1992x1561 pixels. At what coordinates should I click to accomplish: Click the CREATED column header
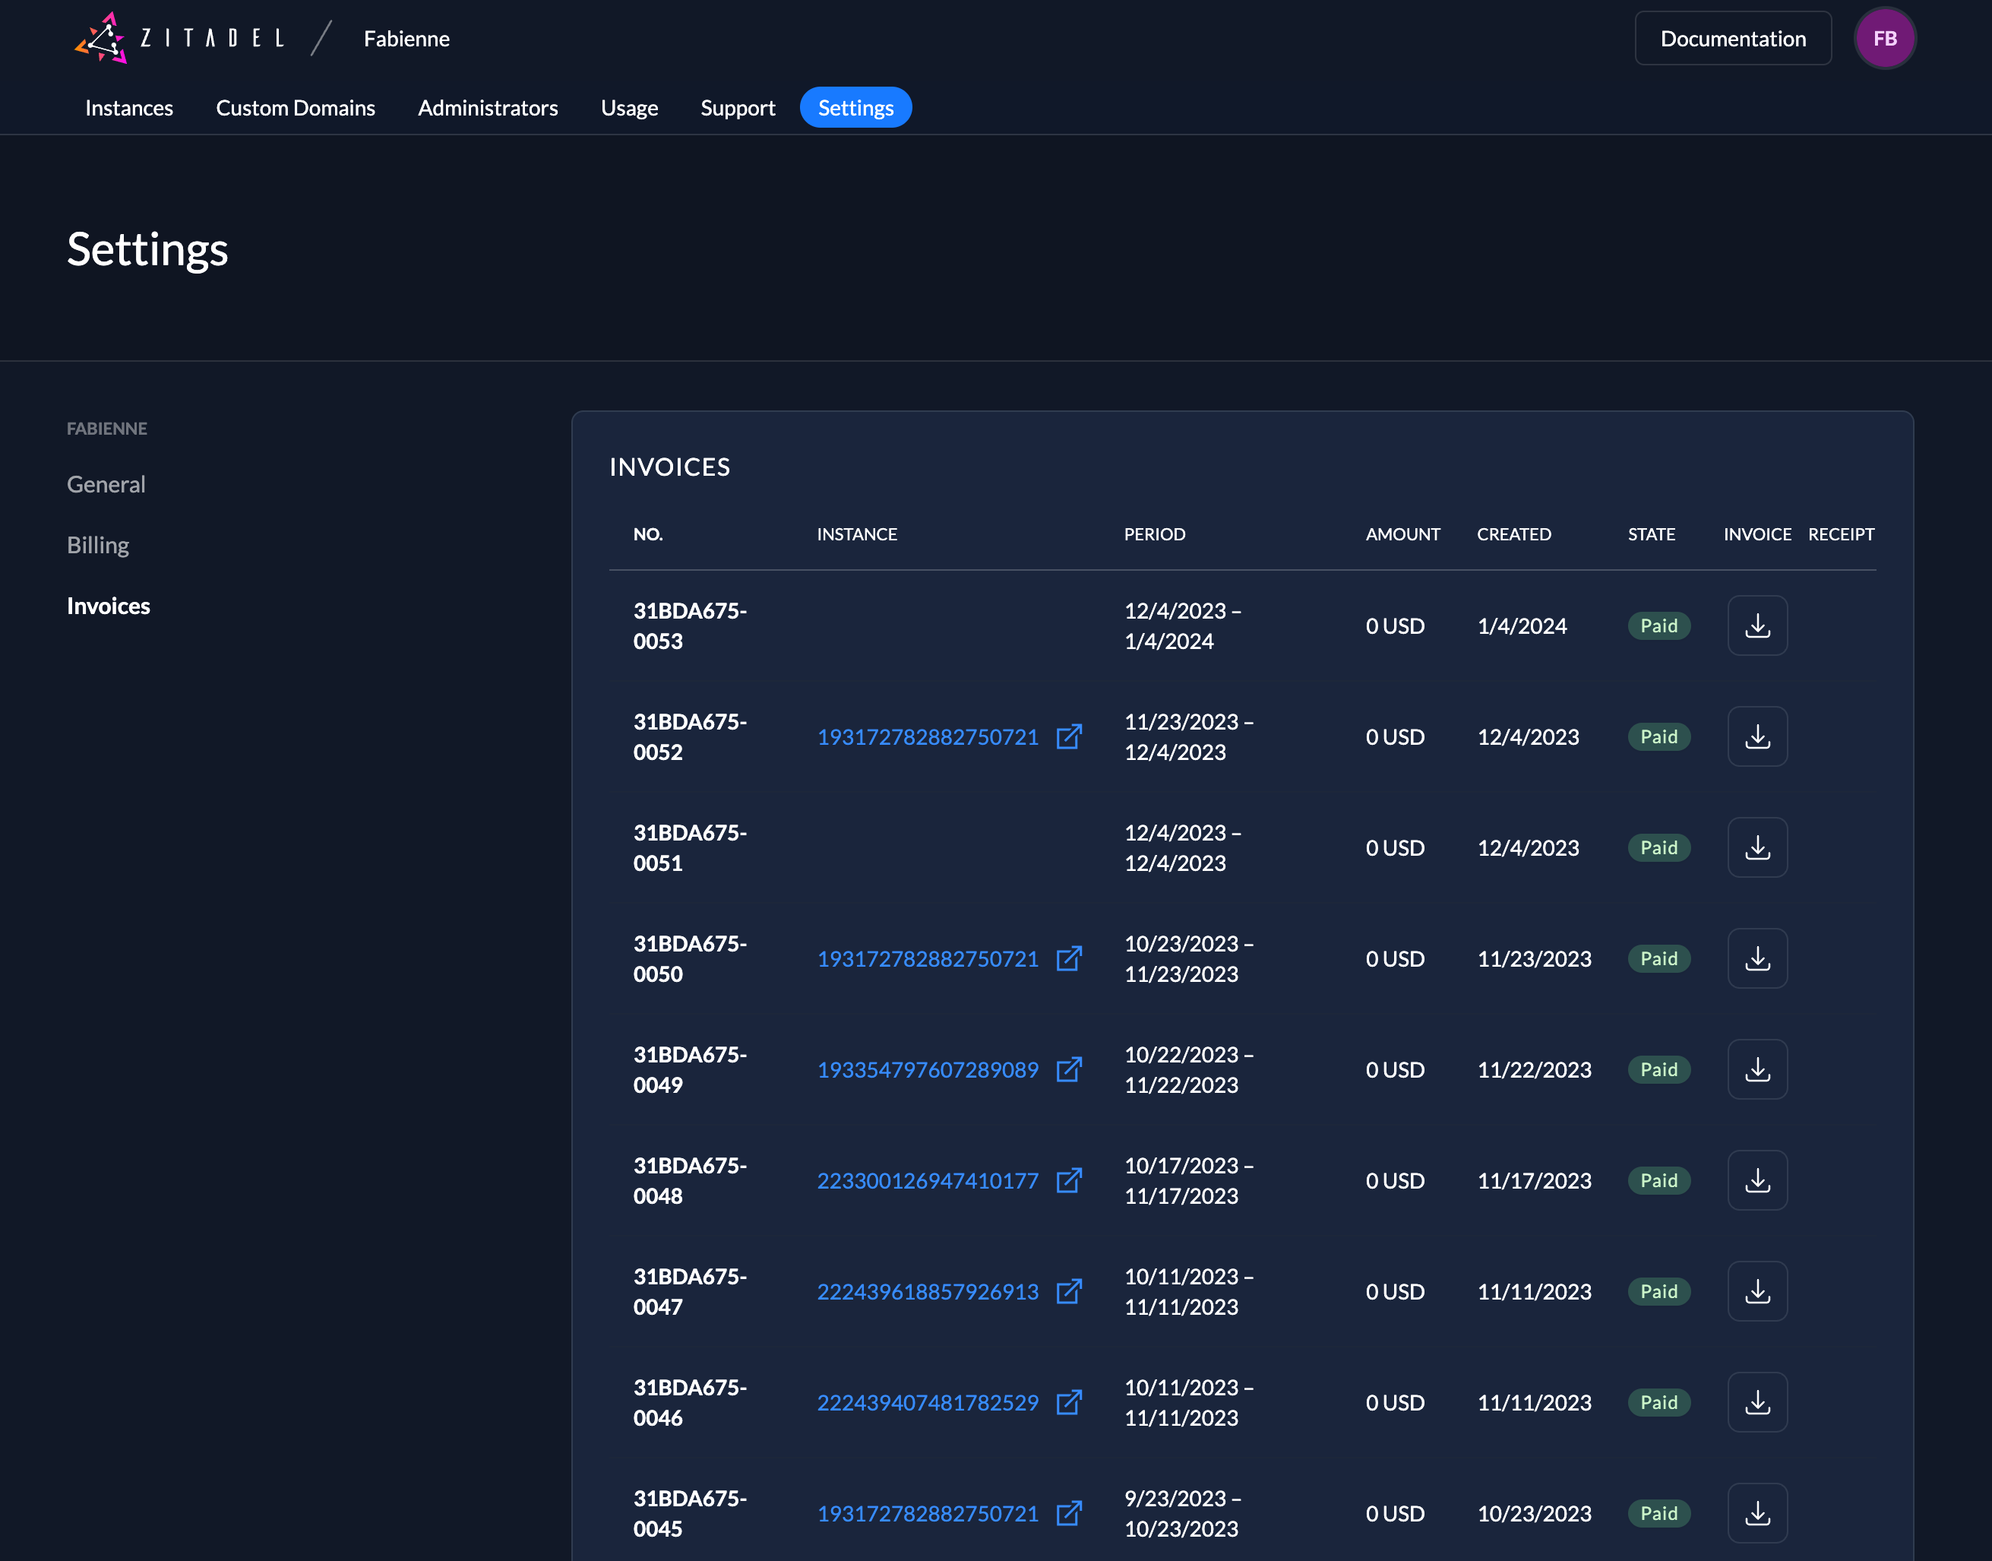(x=1514, y=535)
